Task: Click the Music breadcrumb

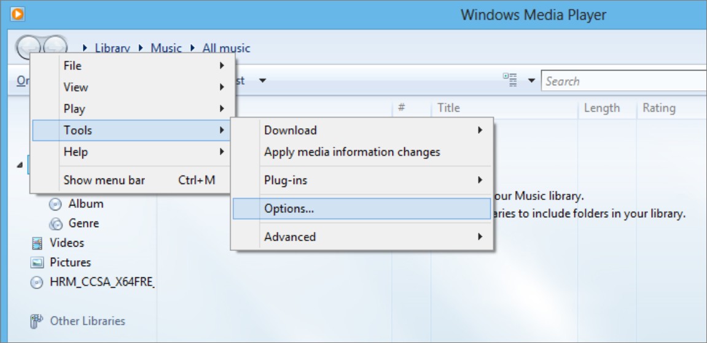Action: [x=166, y=48]
